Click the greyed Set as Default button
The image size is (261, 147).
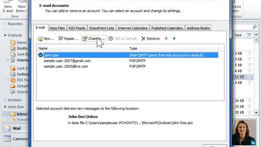coord(122,39)
